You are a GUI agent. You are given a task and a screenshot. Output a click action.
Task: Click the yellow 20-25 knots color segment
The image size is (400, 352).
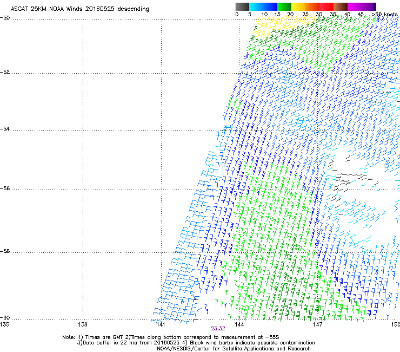click(x=298, y=6)
